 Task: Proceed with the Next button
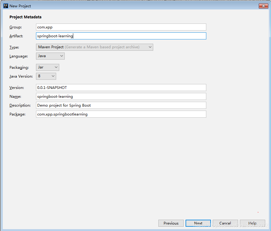(x=198, y=223)
